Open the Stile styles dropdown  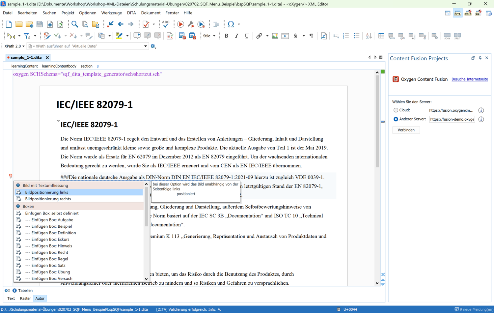[x=209, y=36]
